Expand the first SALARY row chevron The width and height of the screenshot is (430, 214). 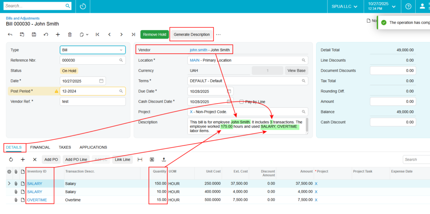[9, 183]
